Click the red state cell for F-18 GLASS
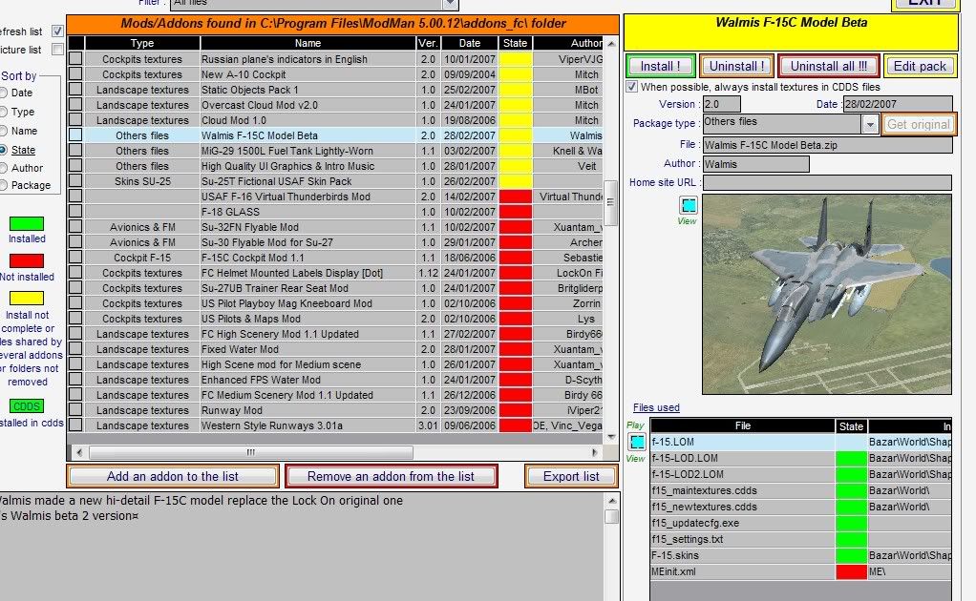 coord(516,212)
